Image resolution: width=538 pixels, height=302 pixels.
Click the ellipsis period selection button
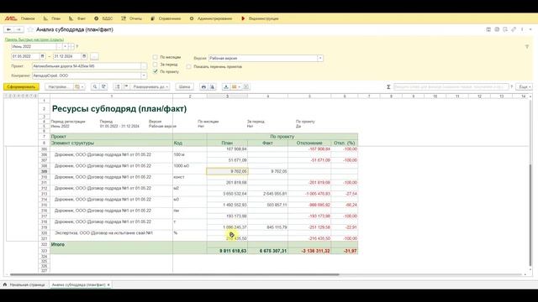[94, 56]
